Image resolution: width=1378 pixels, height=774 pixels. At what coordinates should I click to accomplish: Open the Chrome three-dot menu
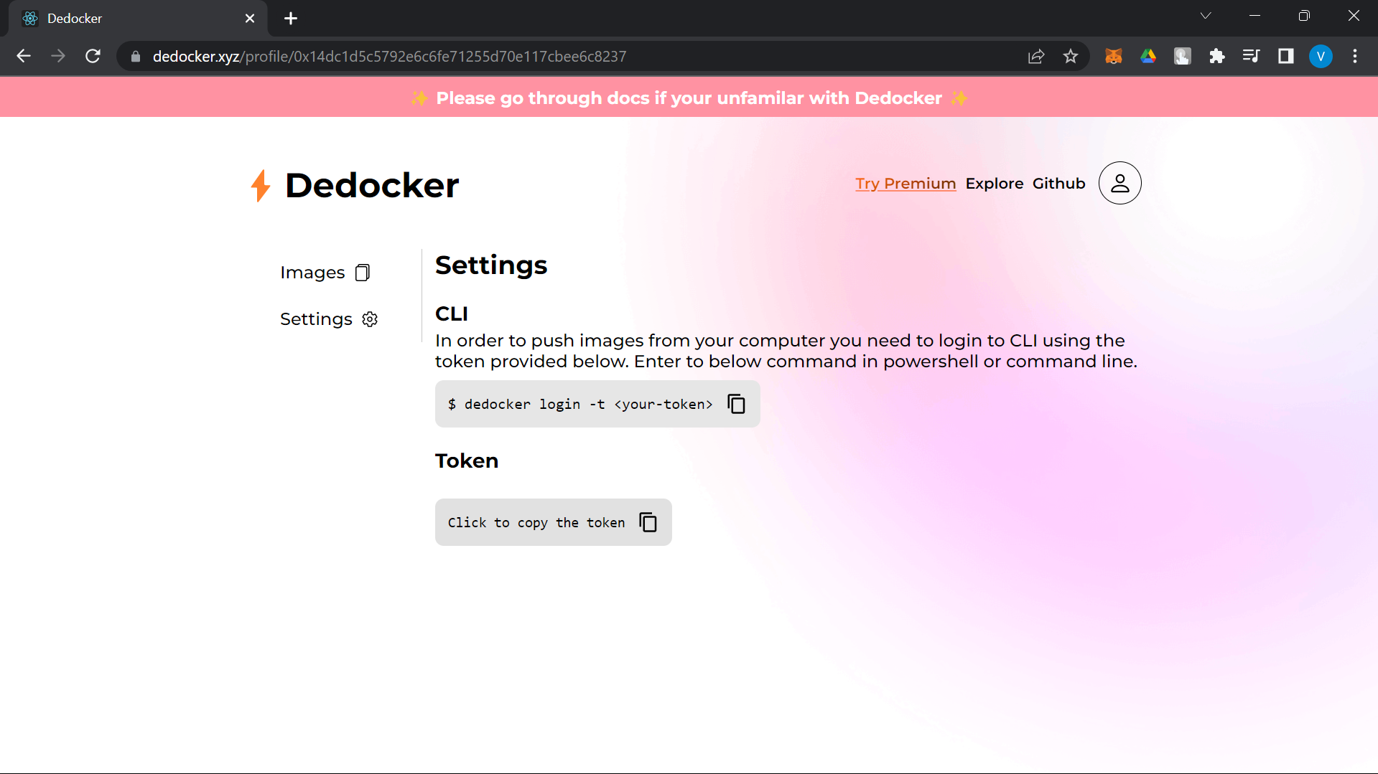(1355, 56)
